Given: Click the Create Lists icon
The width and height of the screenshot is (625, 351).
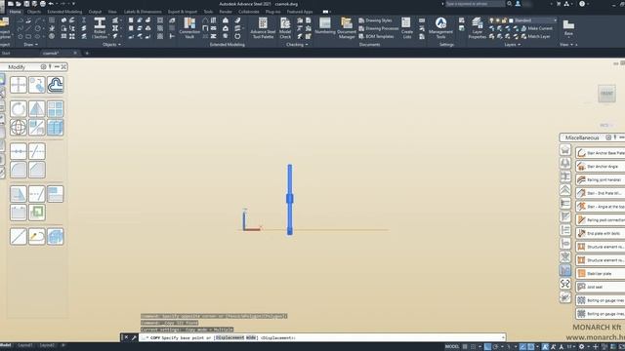Looking at the screenshot, I should pos(406,28).
